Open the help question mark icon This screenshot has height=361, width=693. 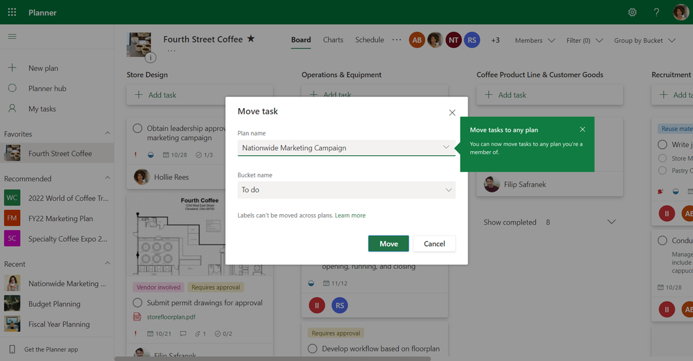pos(656,12)
